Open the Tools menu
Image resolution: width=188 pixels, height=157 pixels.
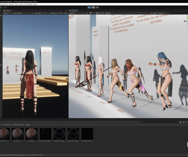[16, 4]
